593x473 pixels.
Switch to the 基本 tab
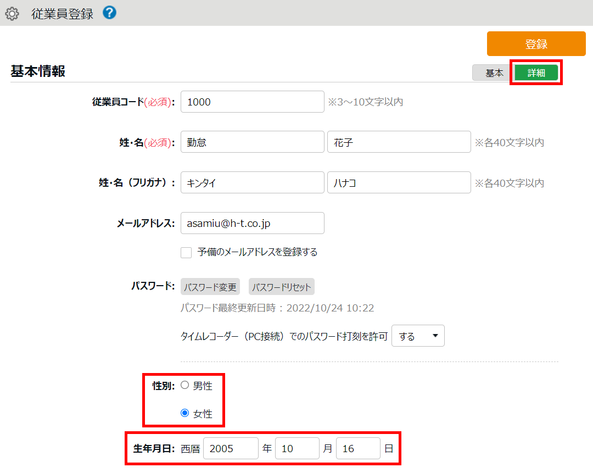click(x=494, y=73)
